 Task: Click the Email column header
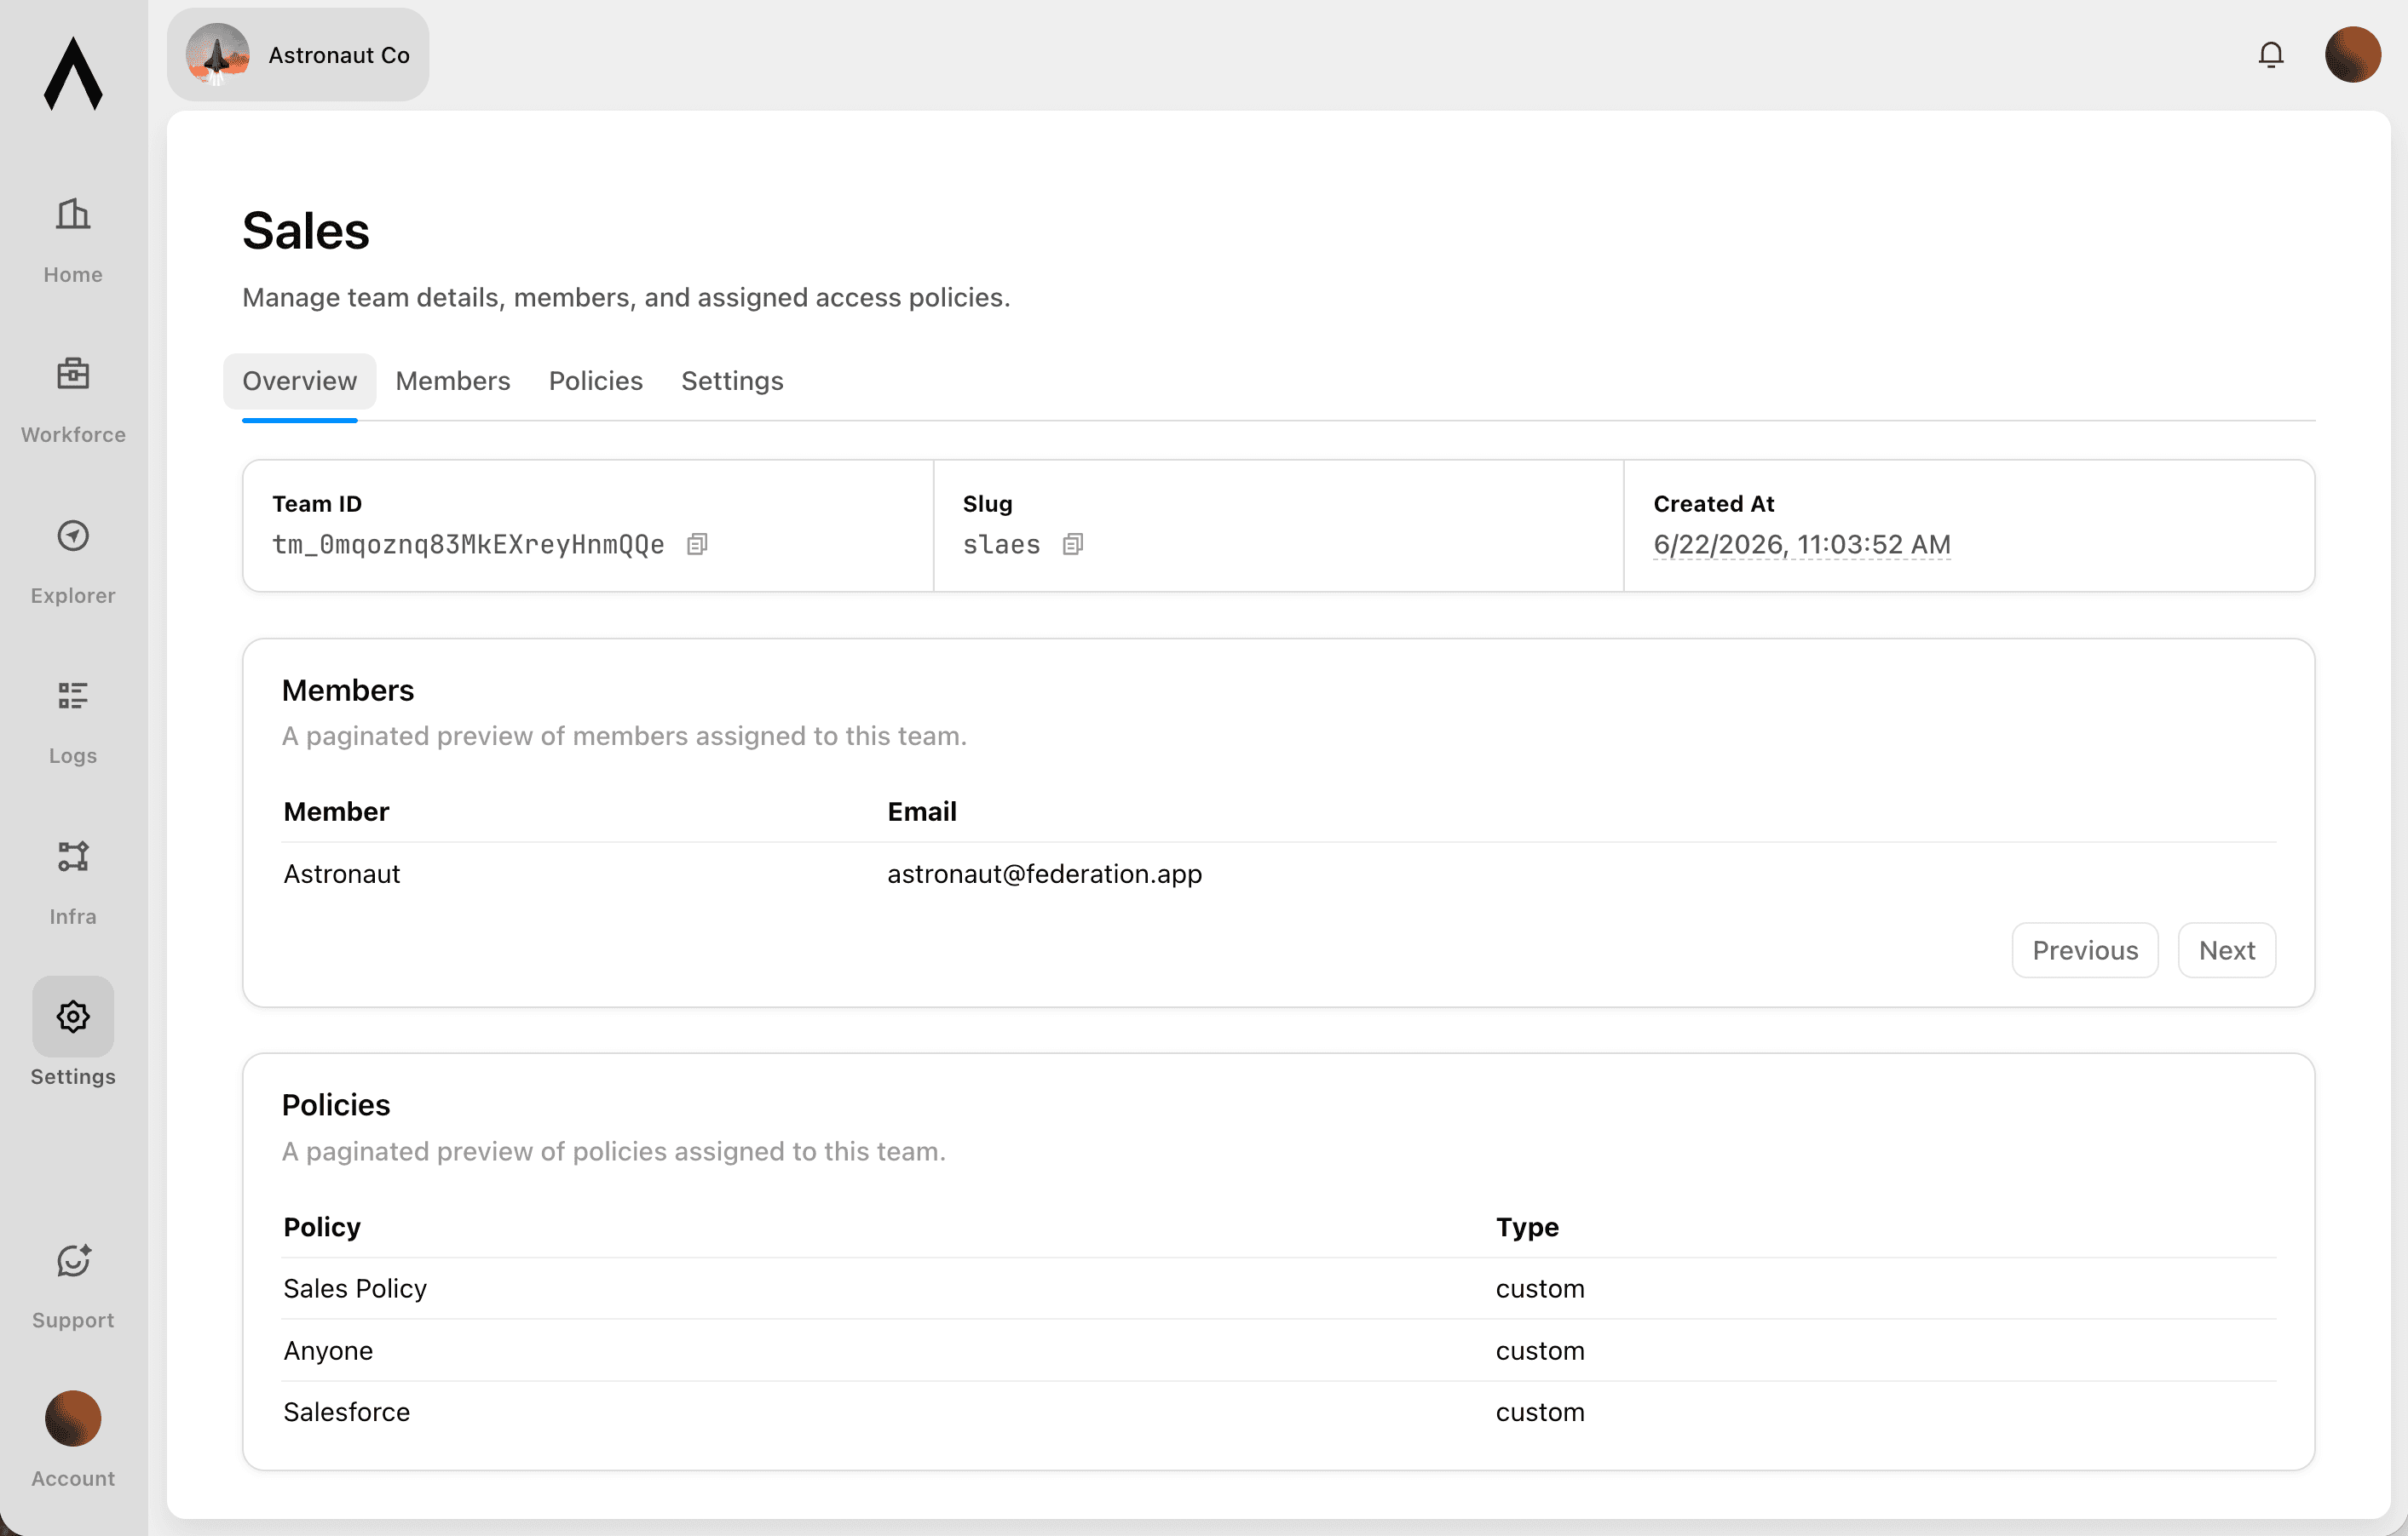[922, 811]
